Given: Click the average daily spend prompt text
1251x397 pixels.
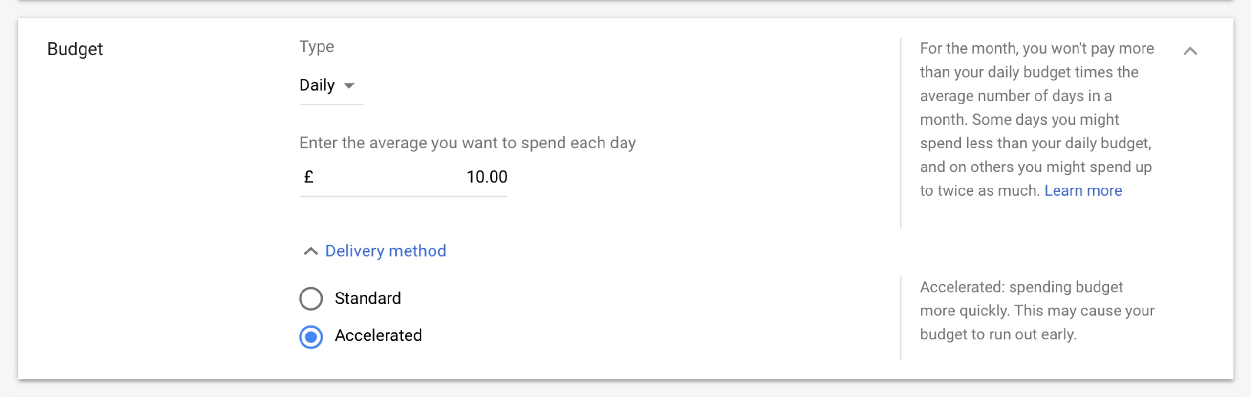Looking at the screenshot, I should click(467, 143).
